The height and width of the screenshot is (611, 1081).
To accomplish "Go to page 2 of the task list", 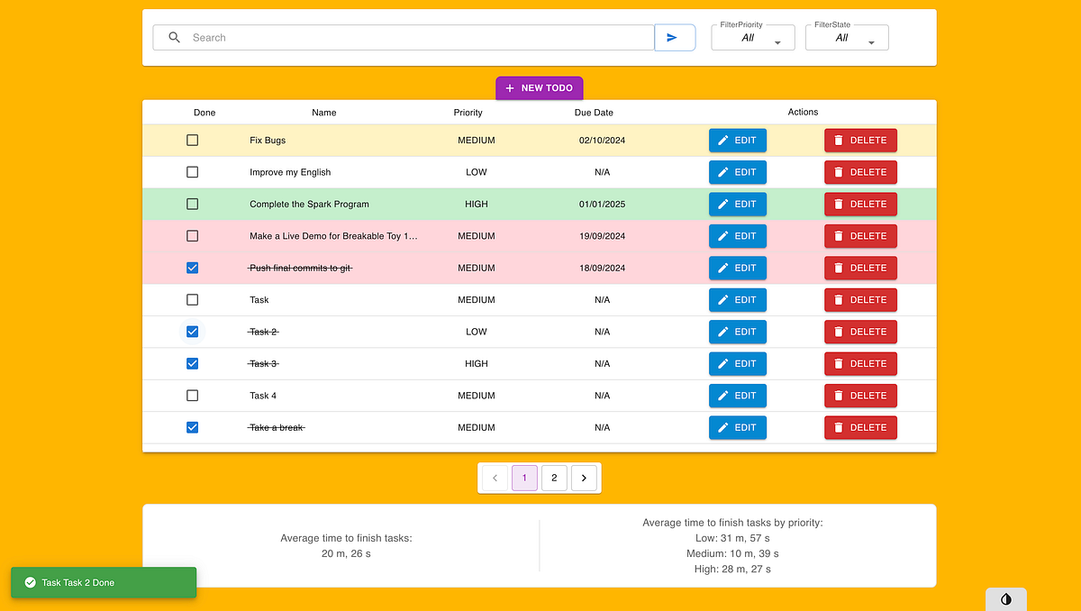I will [x=554, y=478].
